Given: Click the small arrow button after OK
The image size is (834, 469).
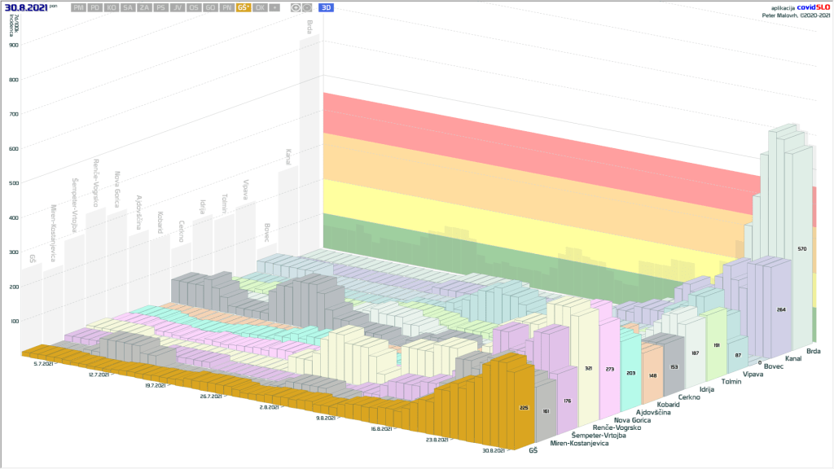Looking at the screenshot, I should [274, 7].
